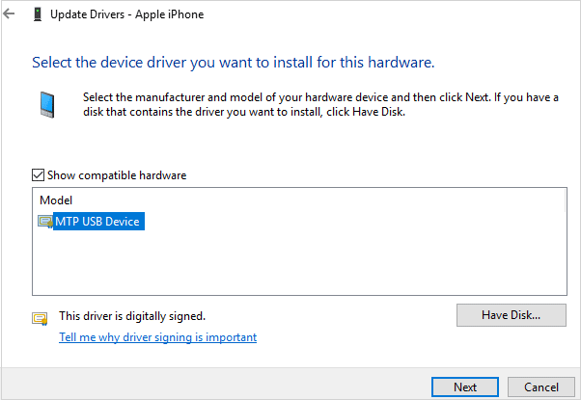Image resolution: width=581 pixels, height=400 pixels.
Task: Click the heading 'Select the device driver'
Action: coord(233,63)
